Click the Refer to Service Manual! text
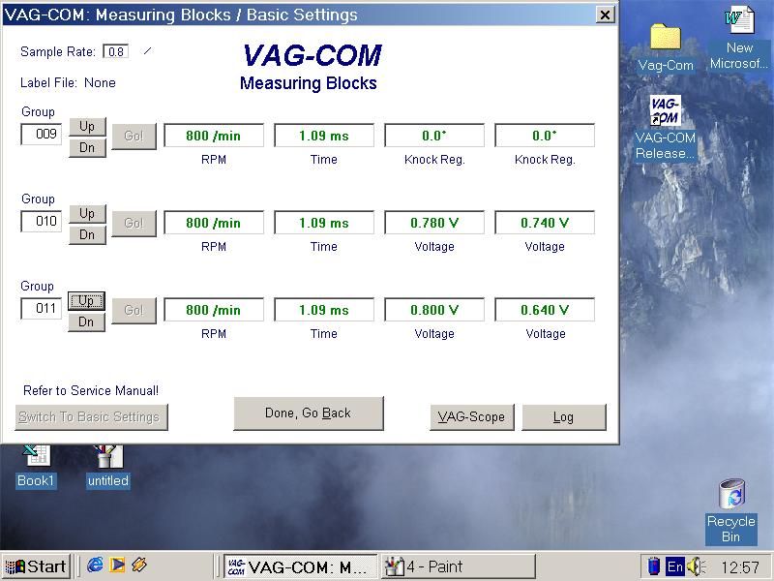The width and height of the screenshot is (774, 581). [91, 391]
